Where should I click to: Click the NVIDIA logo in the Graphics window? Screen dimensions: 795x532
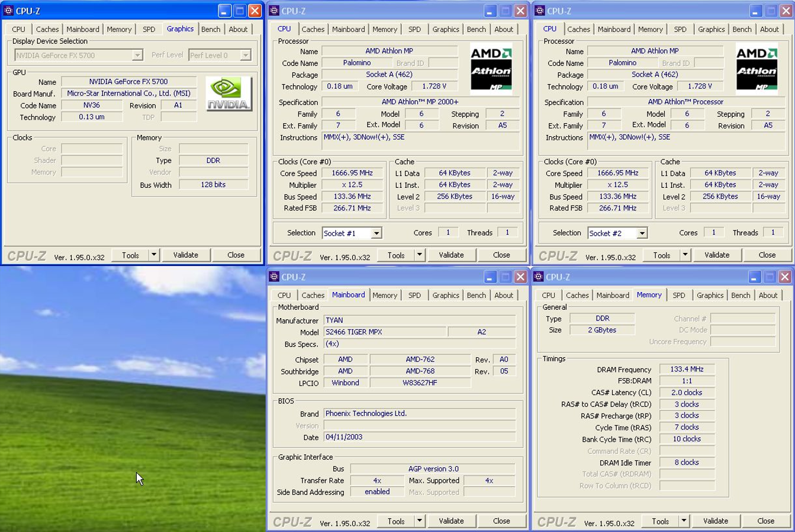click(229, 94)
